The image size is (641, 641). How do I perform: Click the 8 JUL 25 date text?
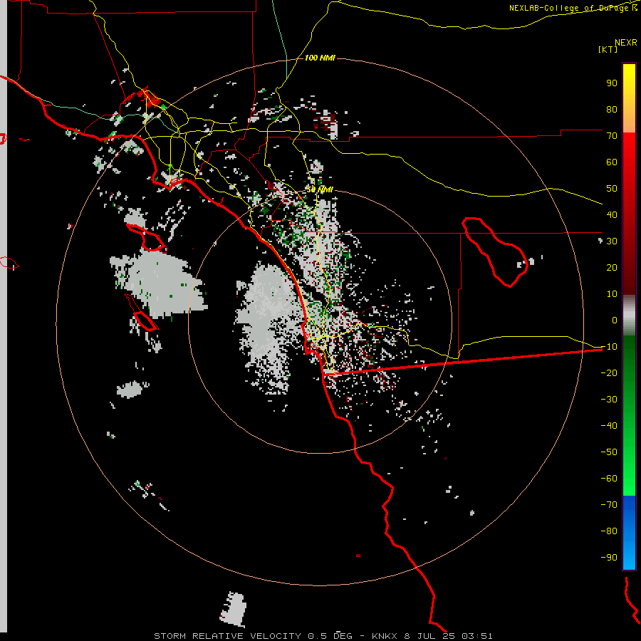click(429, 636)
